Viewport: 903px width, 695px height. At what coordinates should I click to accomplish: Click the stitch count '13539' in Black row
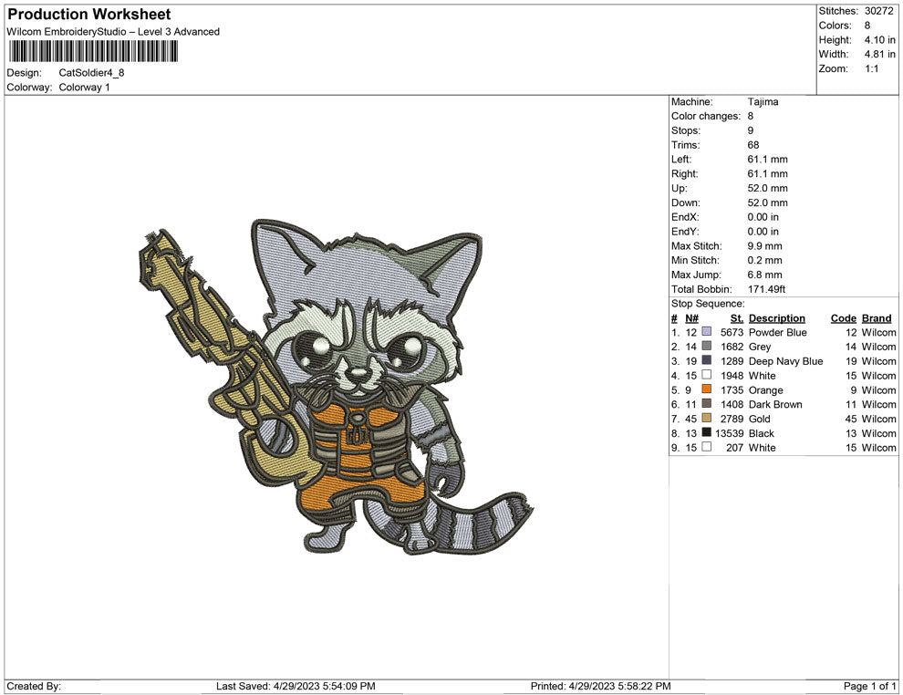coord(729,433)
